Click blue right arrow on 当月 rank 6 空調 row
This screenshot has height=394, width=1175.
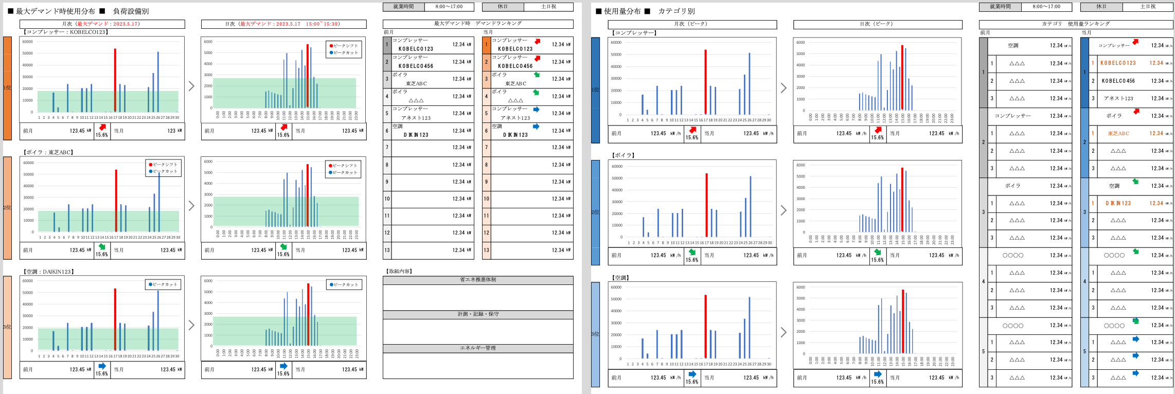click(x=536, y=127)
